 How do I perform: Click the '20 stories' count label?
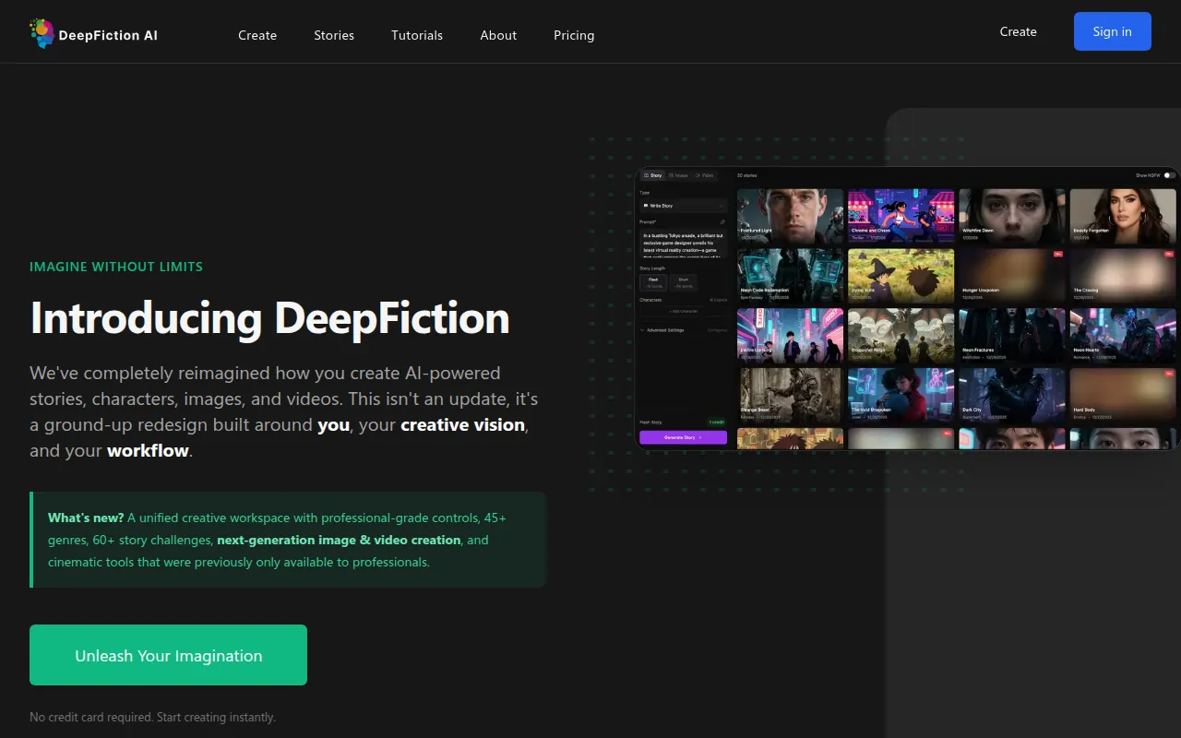pyautogui.click(x=747, y=175)
